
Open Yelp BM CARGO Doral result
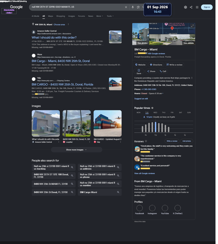[x=62, y=85]
